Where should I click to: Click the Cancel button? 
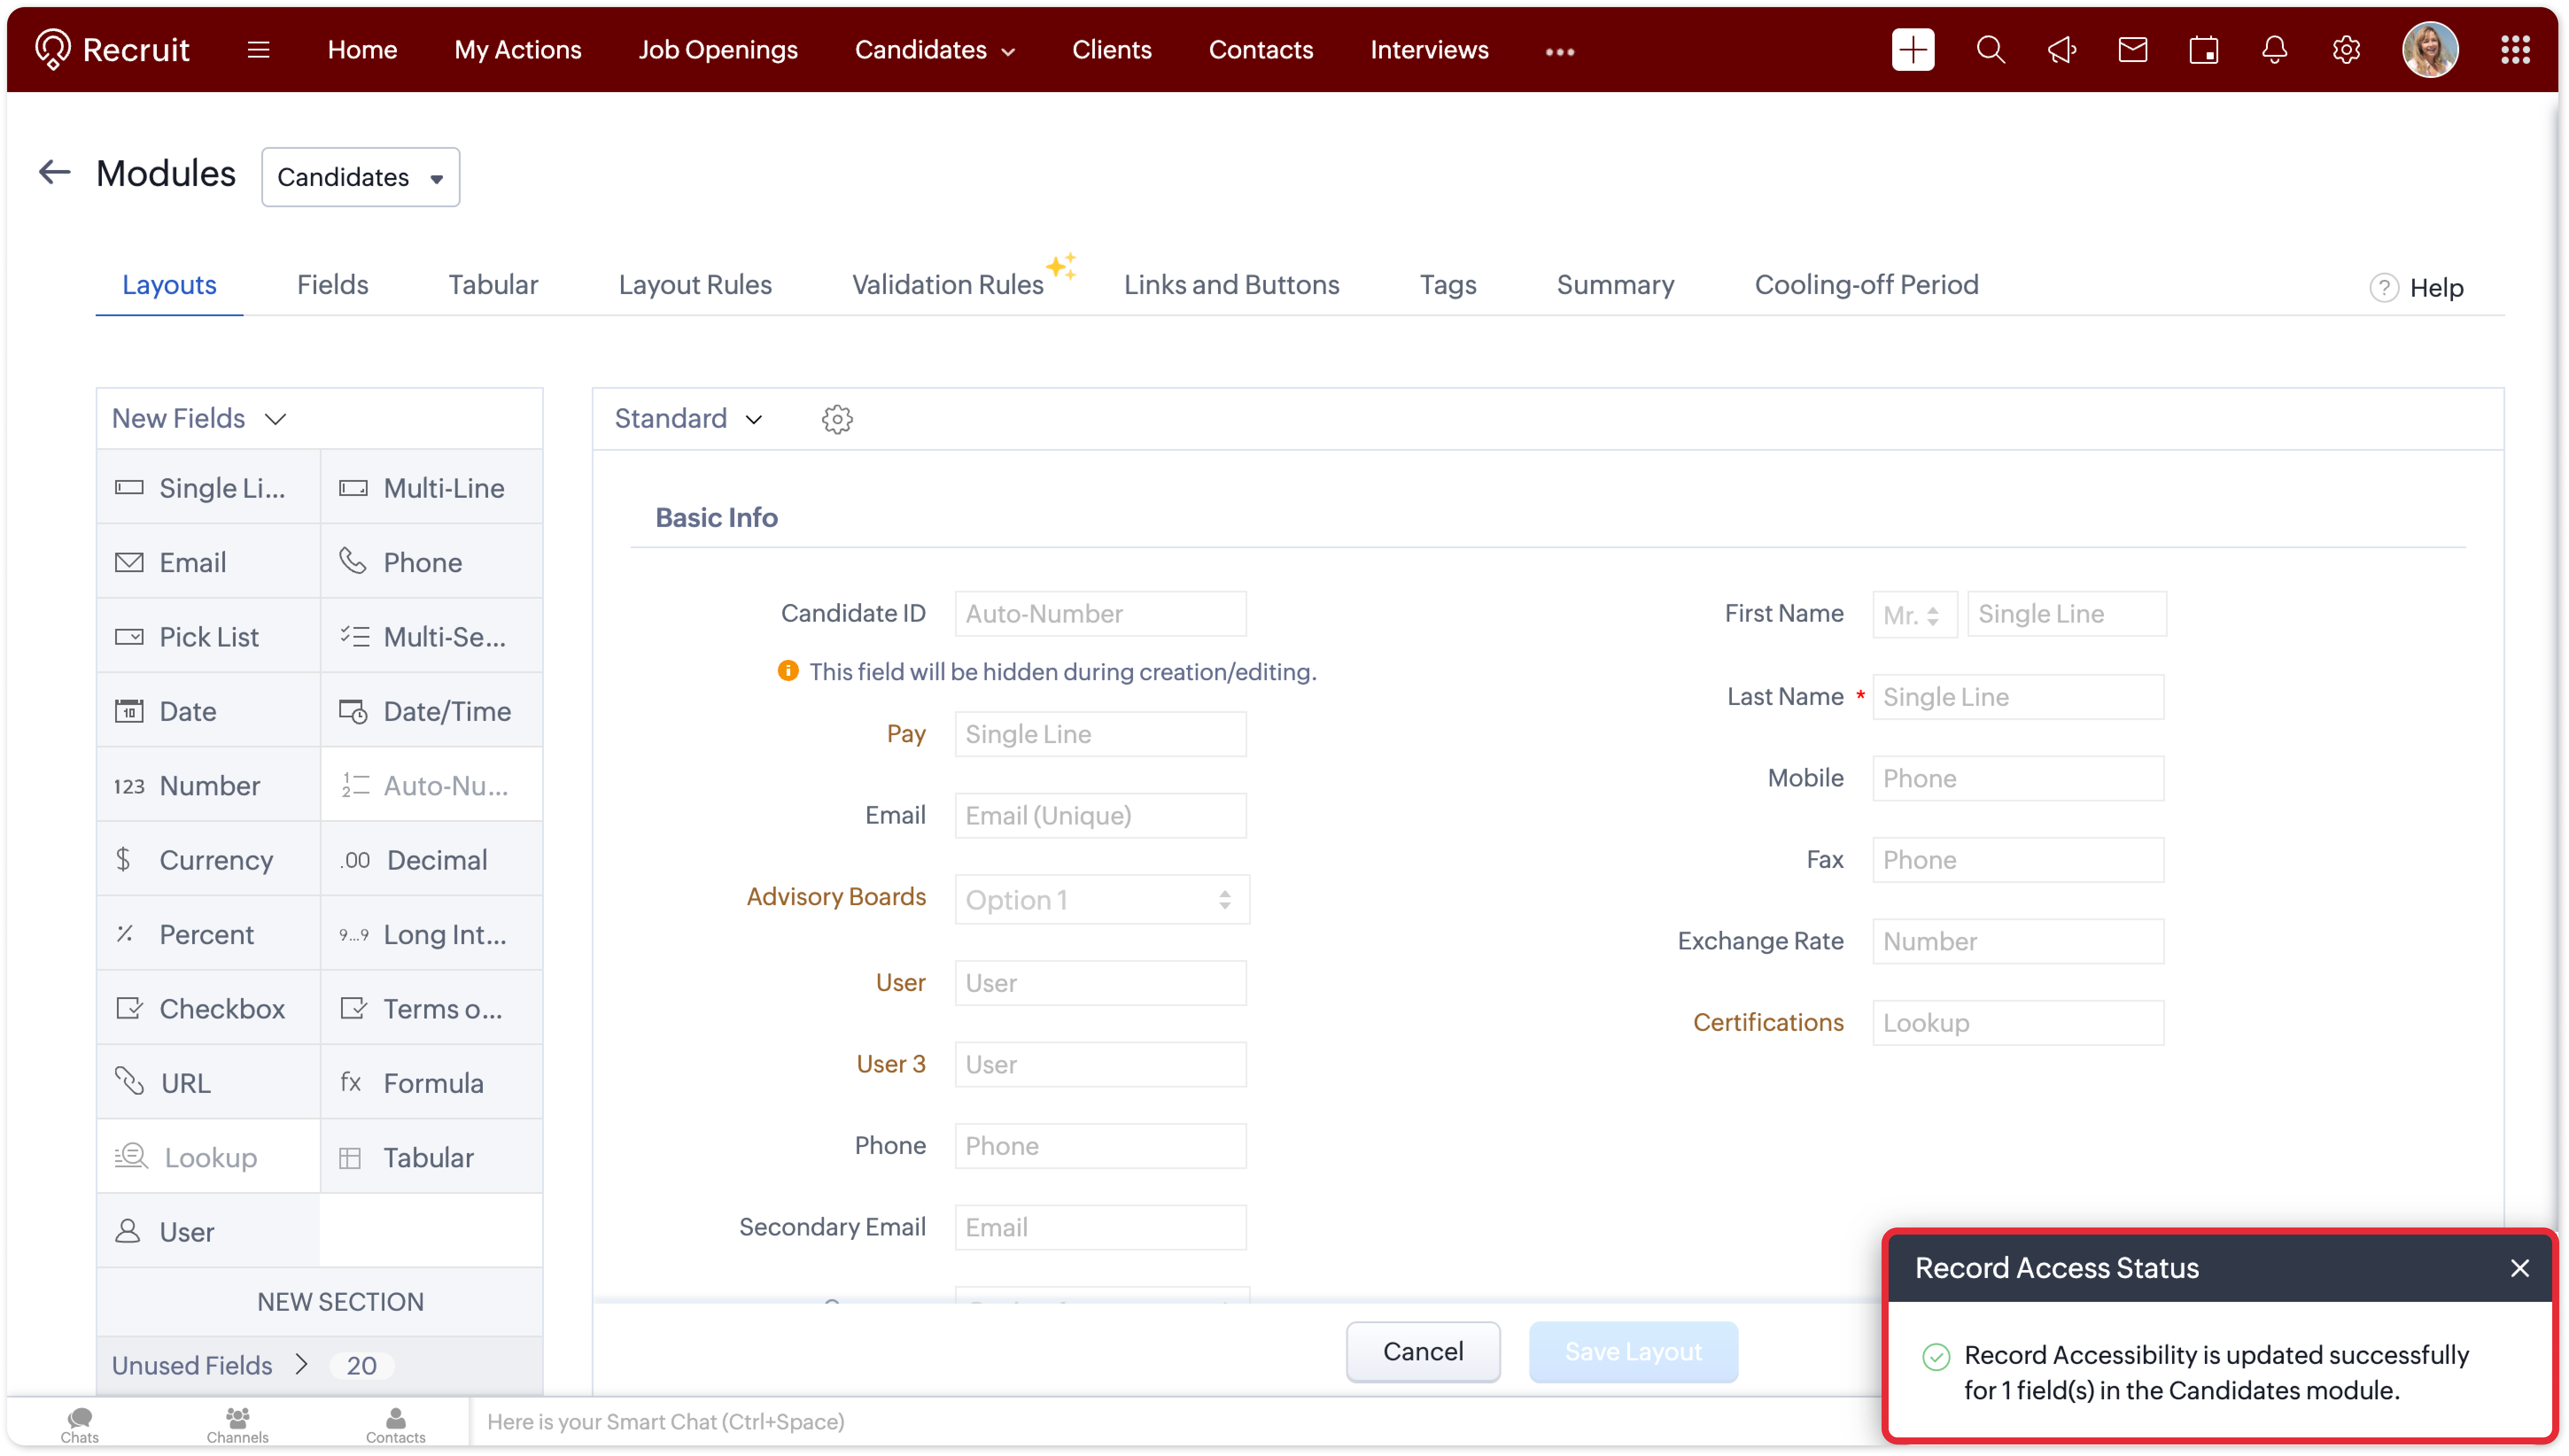(1422, 1351)
